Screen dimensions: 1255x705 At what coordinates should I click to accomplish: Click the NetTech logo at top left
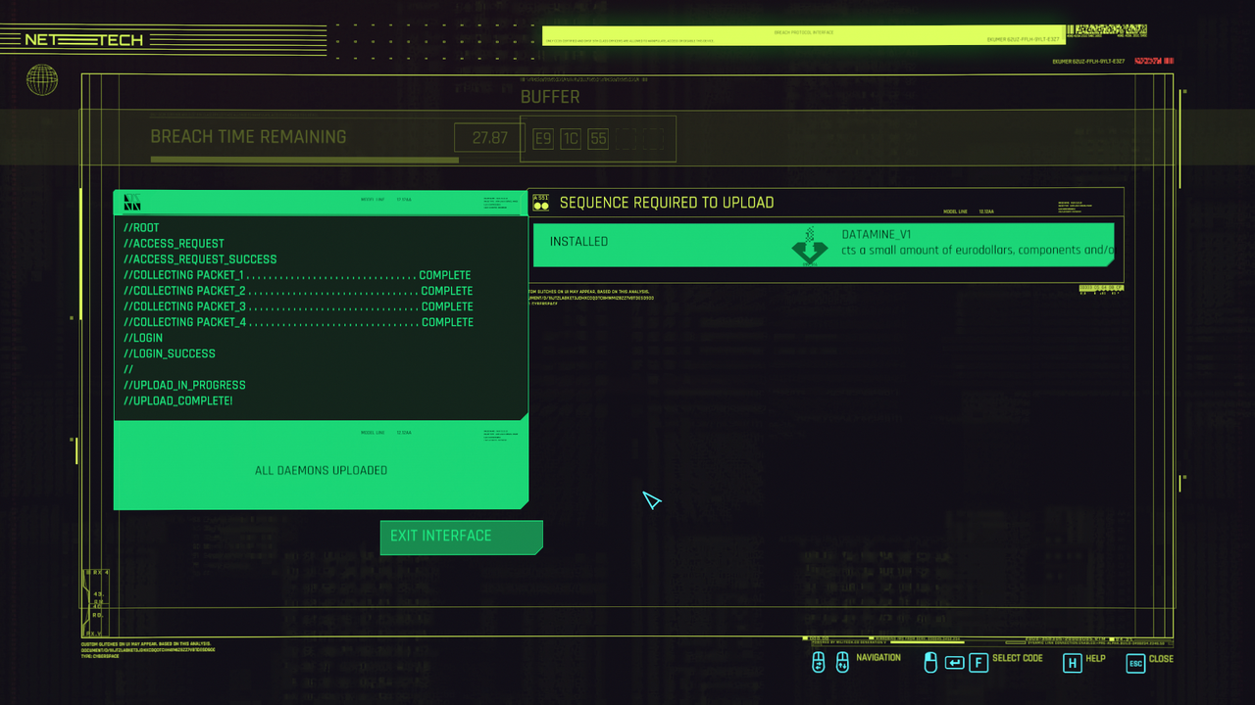coord(84,40)
